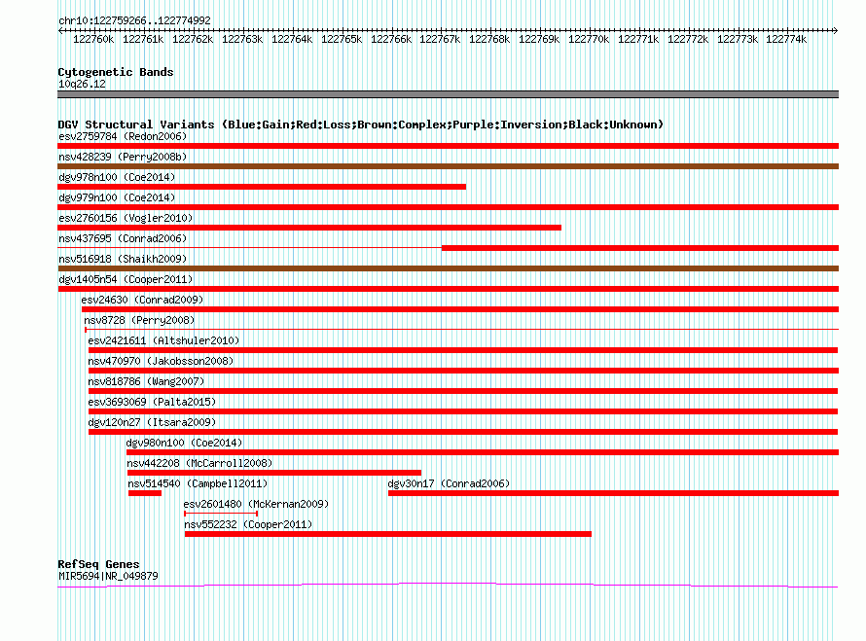Select the red bar below nsv552232 (Cooper2011)
The height and width of the screenshot is (641, 866).
pyautogui.click(x=388, y=534)
